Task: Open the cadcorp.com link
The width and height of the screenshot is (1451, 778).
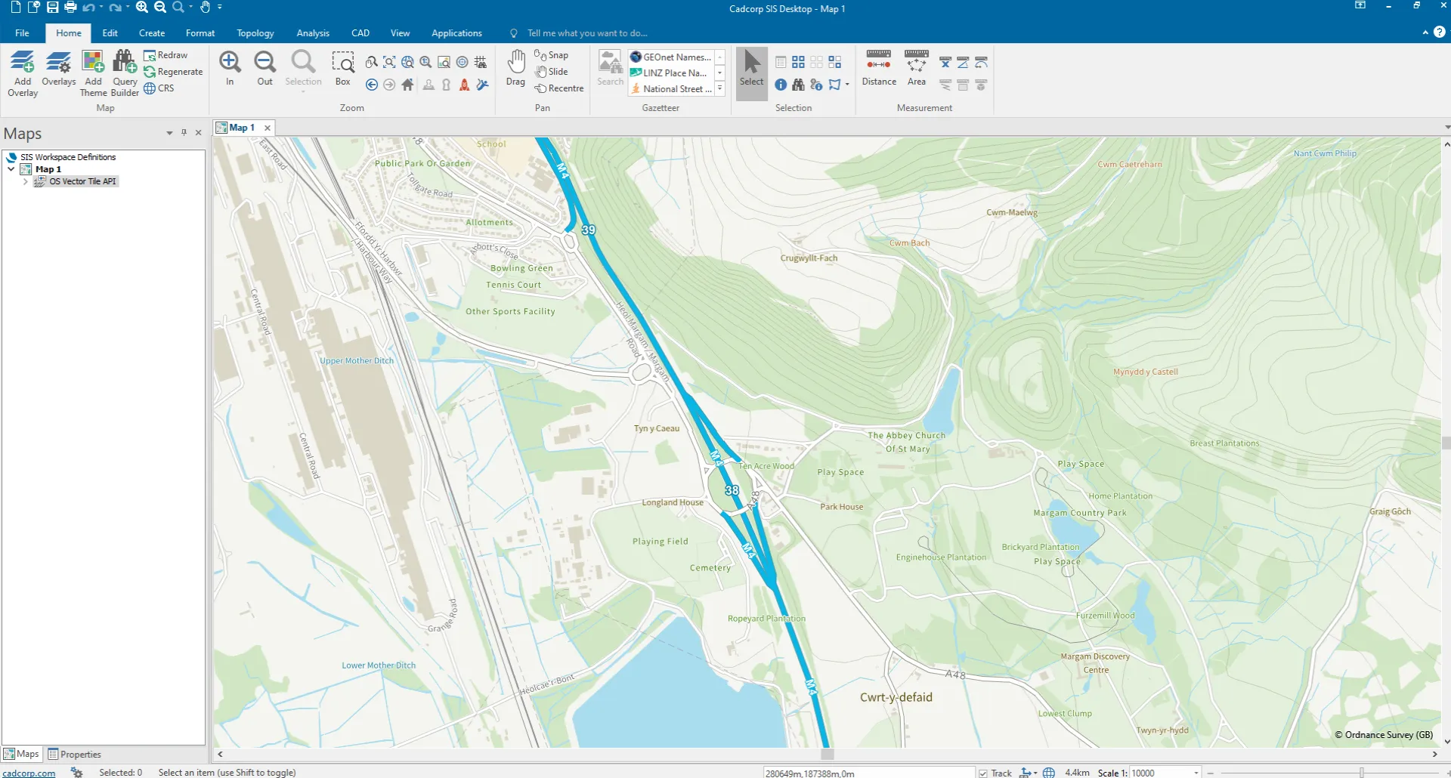Action: tap(29, 773)
